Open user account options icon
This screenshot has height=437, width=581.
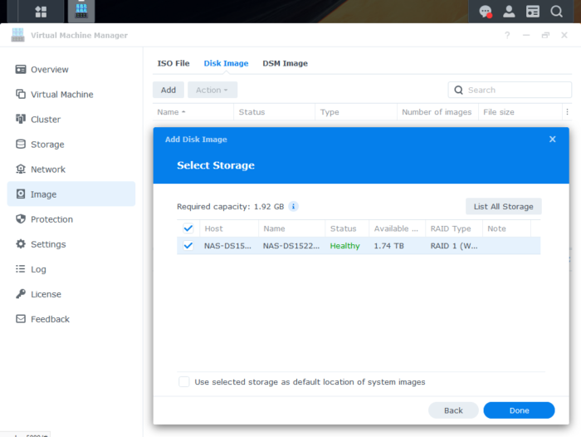coord(509,12)
